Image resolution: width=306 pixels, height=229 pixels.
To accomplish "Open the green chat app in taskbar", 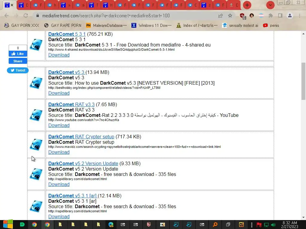I will point(22,225).
